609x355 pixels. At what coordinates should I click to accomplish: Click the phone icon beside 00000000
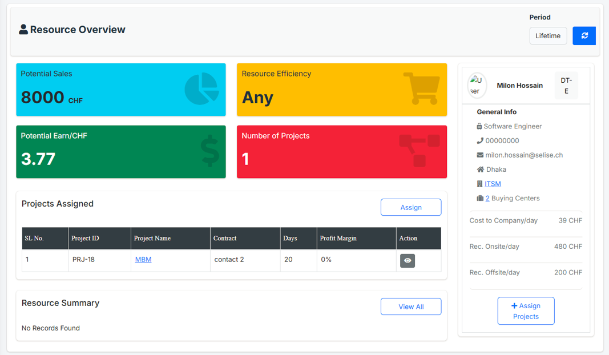click(480, 141)
